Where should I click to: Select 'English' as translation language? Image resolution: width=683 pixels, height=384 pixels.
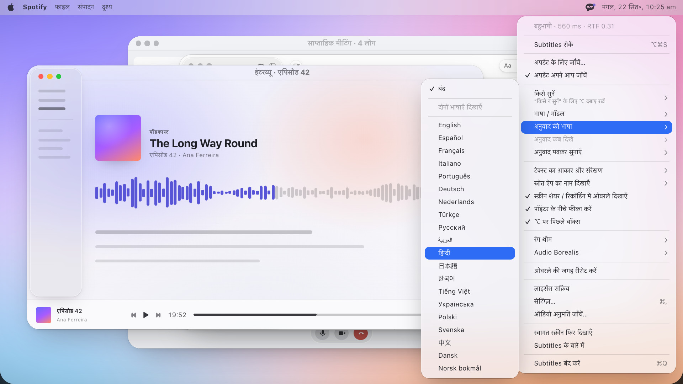tap(470, 125)
